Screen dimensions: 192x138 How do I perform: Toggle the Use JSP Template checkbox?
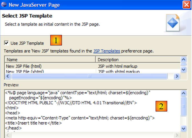[6, 43]
